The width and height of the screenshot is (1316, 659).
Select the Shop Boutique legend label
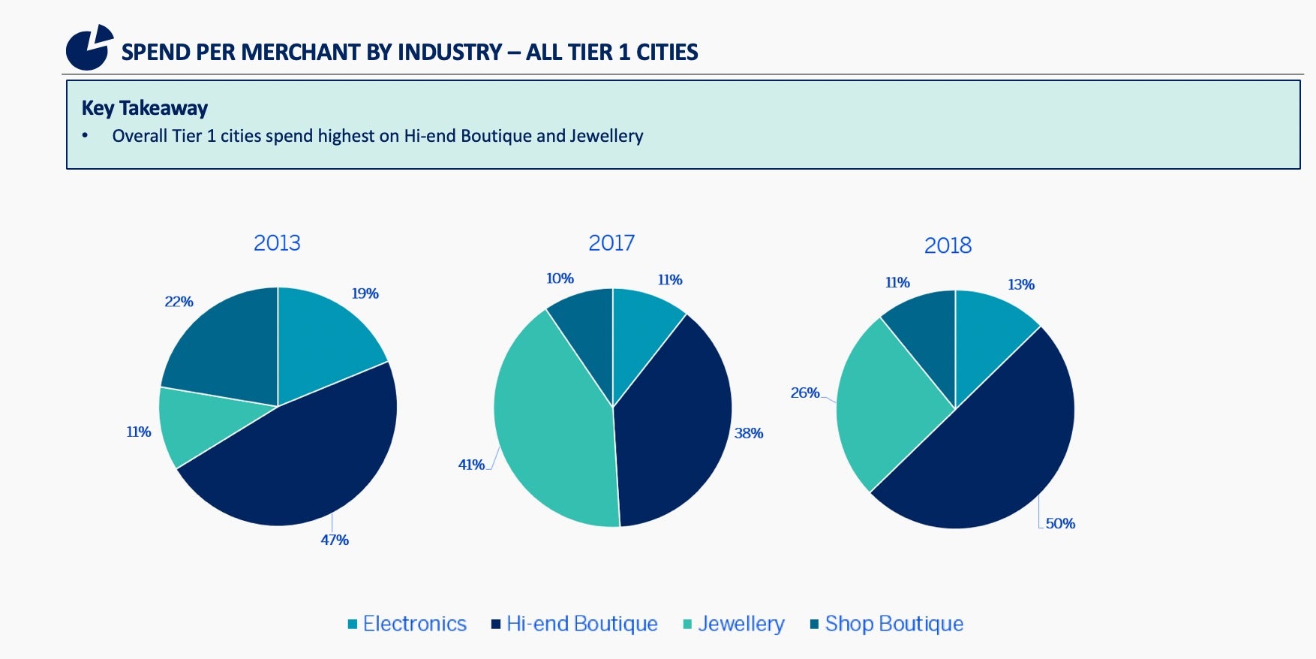(x=894, y=624)
